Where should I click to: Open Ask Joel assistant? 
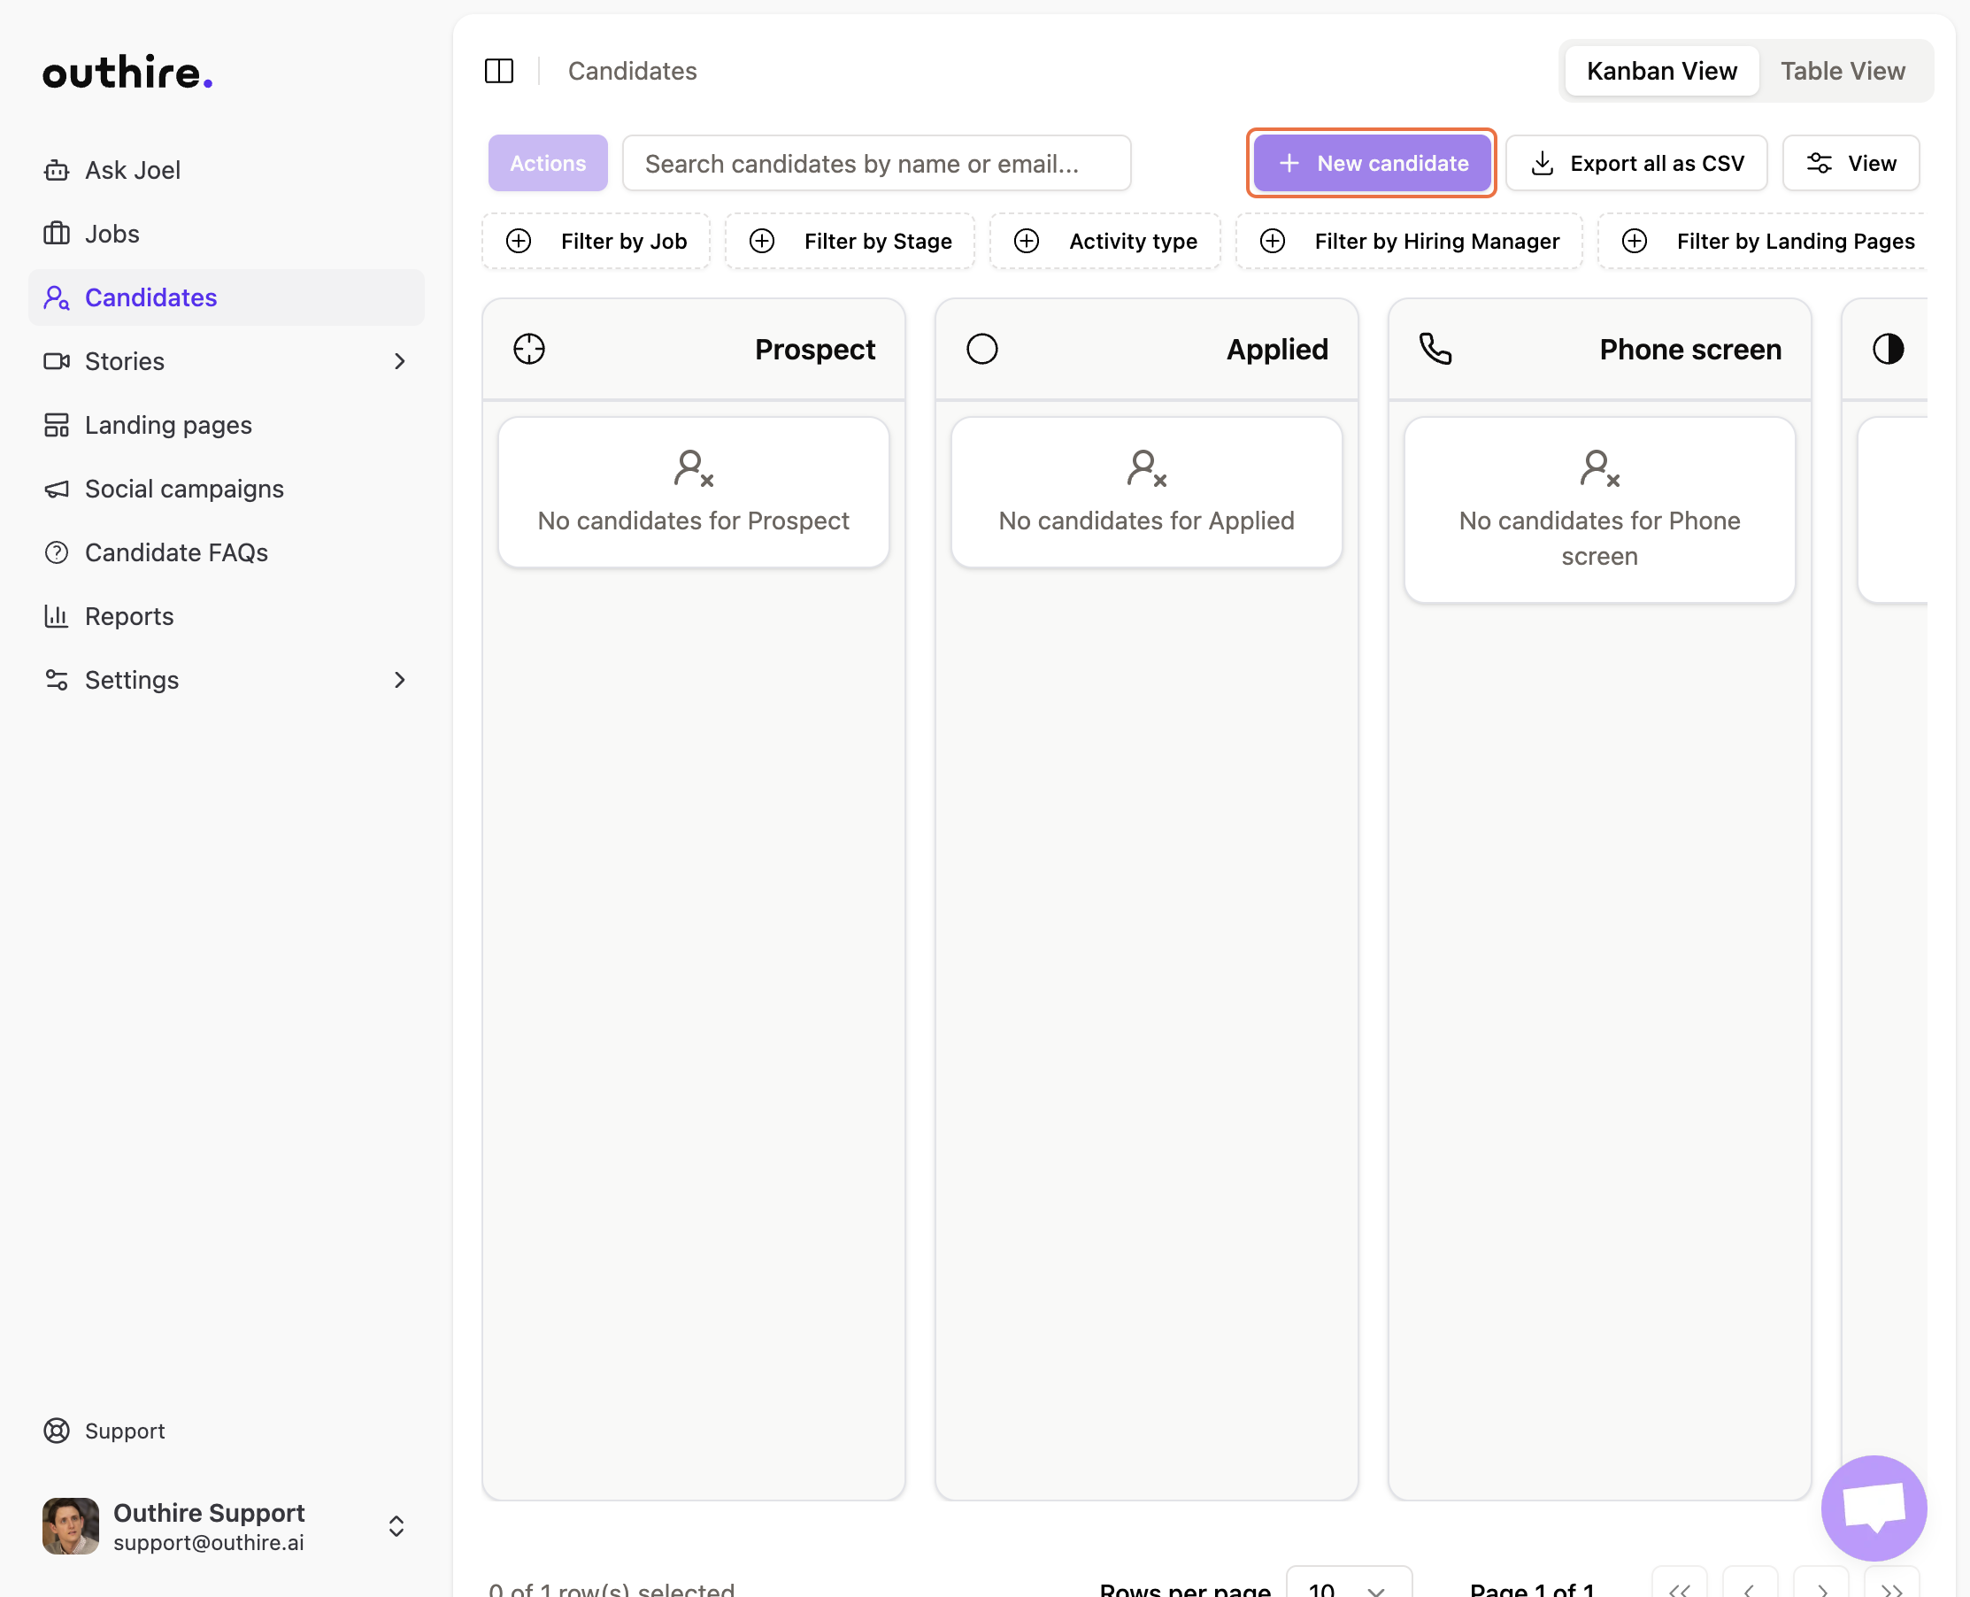132,170
